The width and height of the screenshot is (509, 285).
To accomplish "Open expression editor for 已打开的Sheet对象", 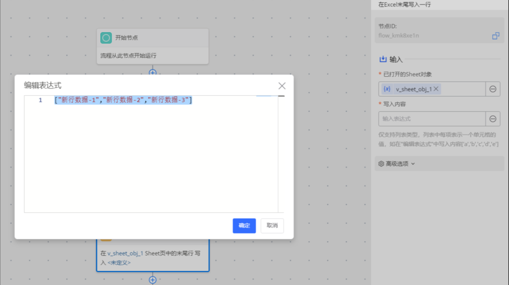I will (x=493, y=89).
